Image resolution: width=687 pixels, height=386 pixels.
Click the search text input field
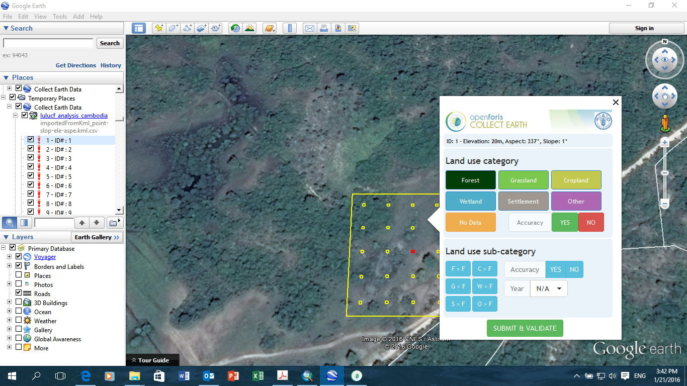pos(48,43)
